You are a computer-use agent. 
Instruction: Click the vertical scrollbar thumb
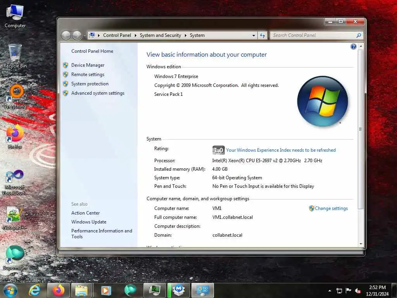click(x=361, y=129)
